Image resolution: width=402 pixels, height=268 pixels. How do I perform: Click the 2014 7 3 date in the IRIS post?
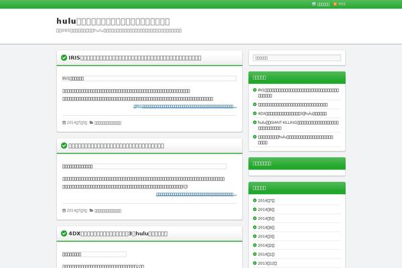coord(77,123)
